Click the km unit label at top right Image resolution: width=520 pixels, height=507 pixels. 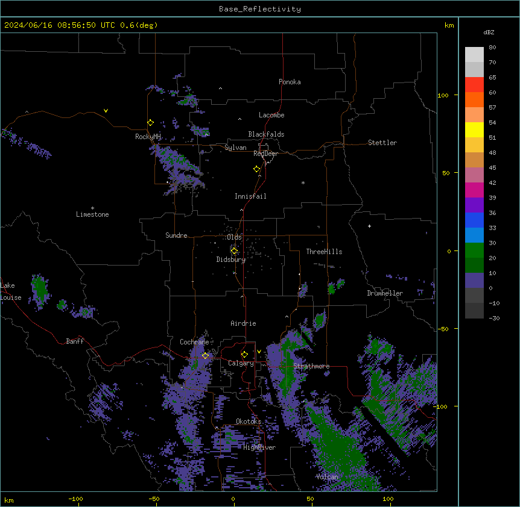[449, 25]
